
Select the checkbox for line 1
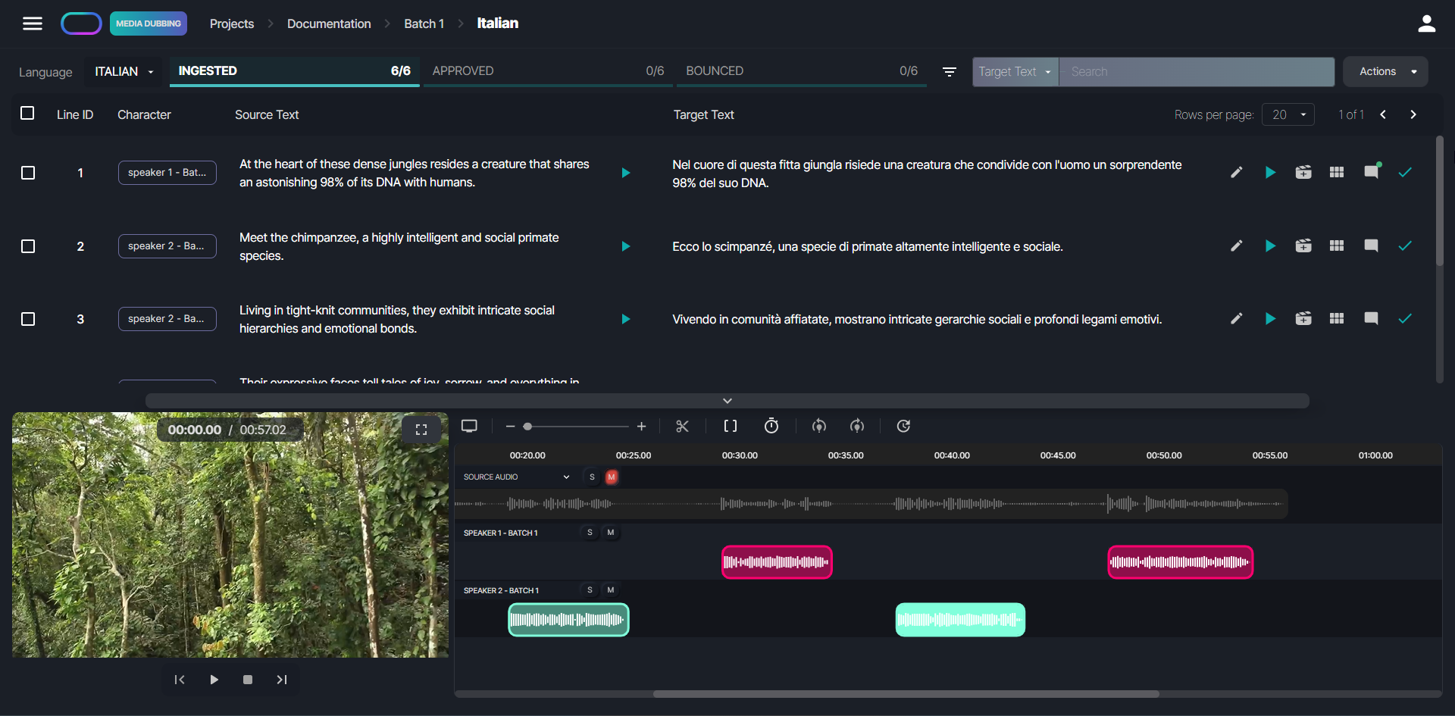click(x=28, y=173)
